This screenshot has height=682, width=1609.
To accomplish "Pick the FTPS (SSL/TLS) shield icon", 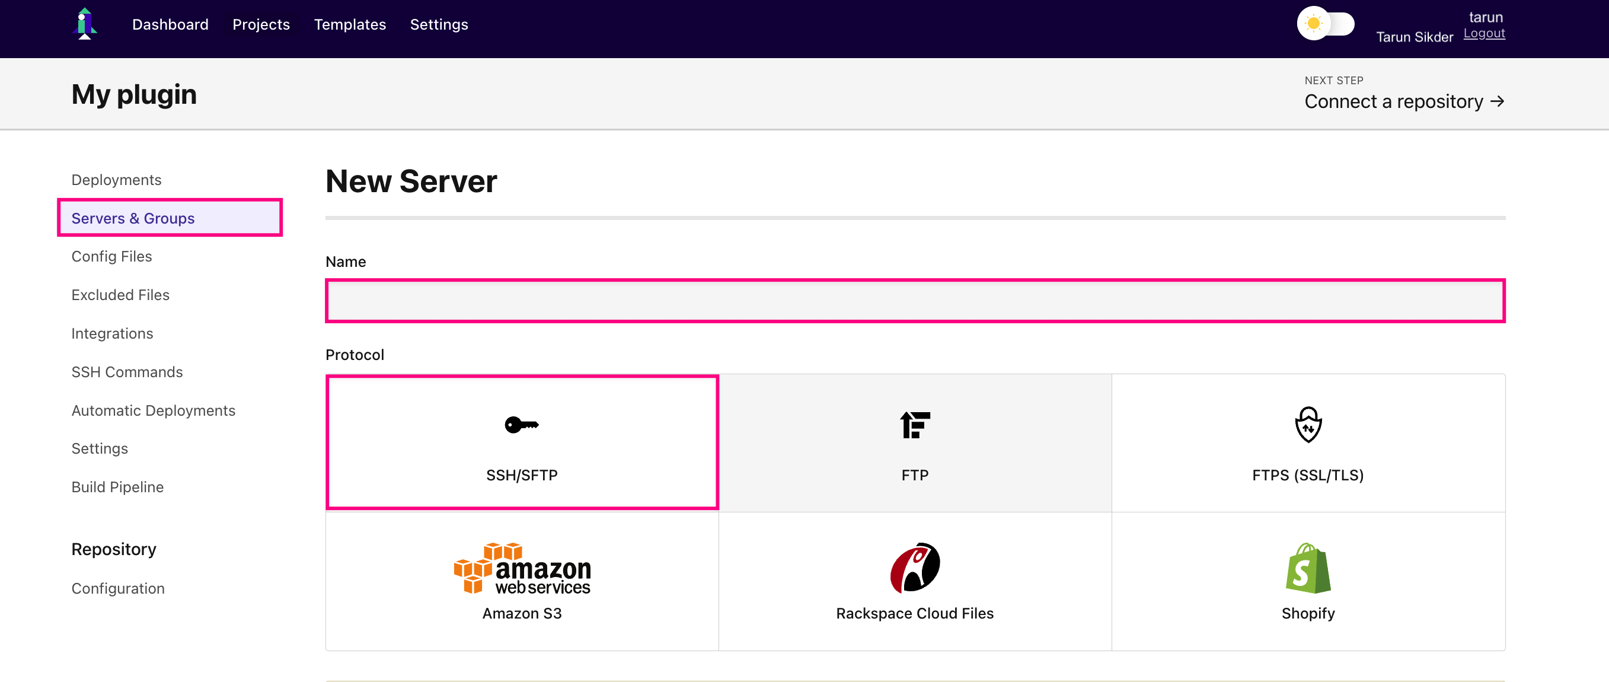I will [x=1307, y=425].
